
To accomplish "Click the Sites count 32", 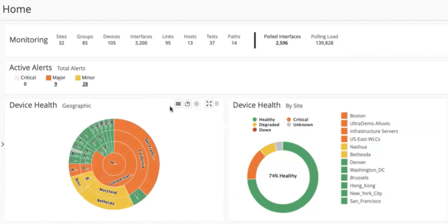I will (x=61, y=43).
